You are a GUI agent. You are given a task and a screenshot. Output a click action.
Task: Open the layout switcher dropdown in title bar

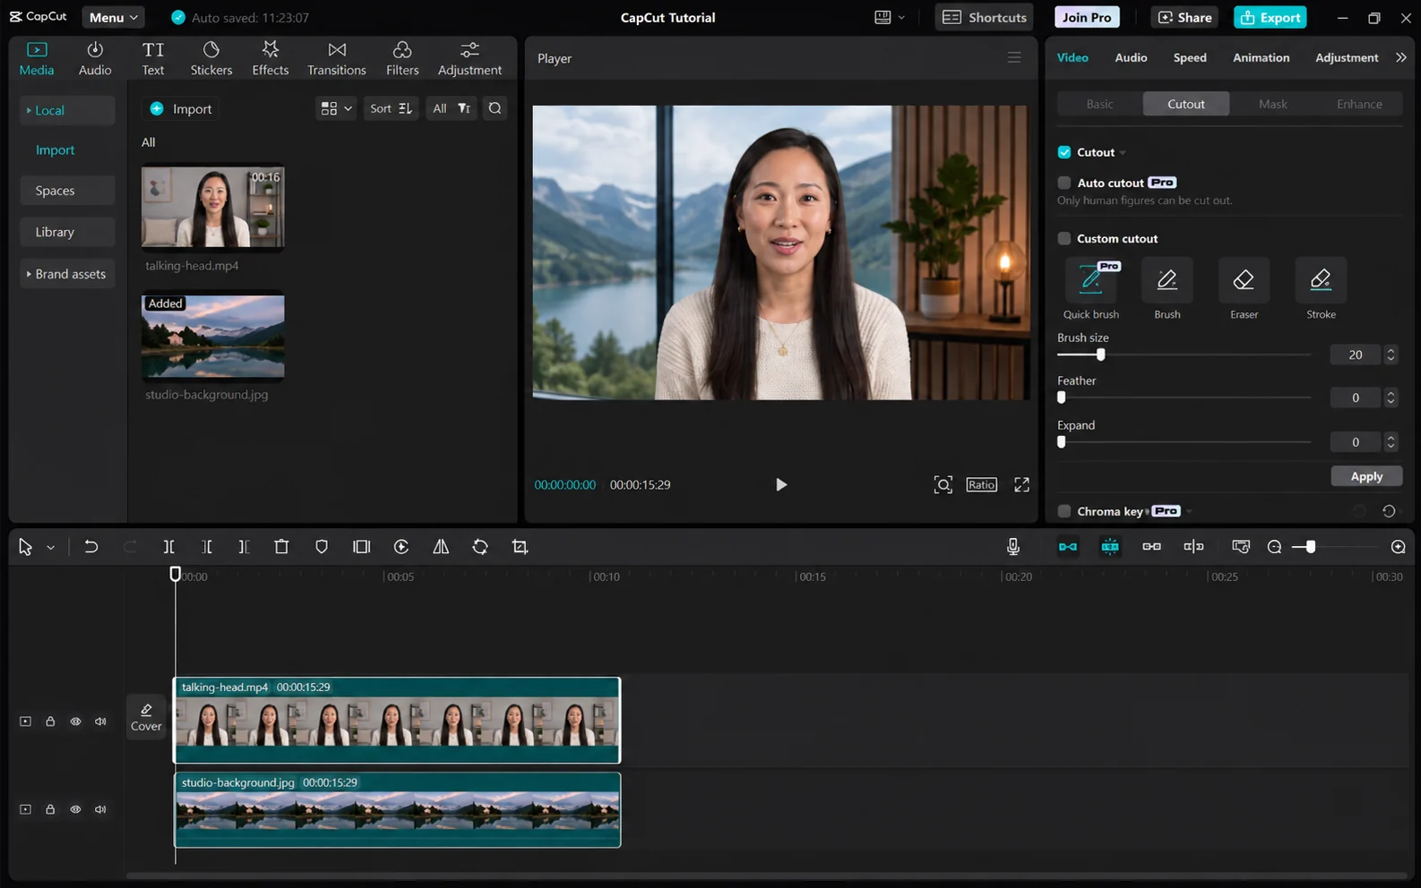coord(890,17)
